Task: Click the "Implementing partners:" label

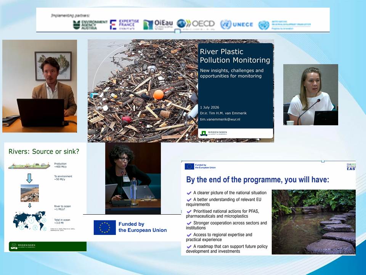Action: point(70,16)
